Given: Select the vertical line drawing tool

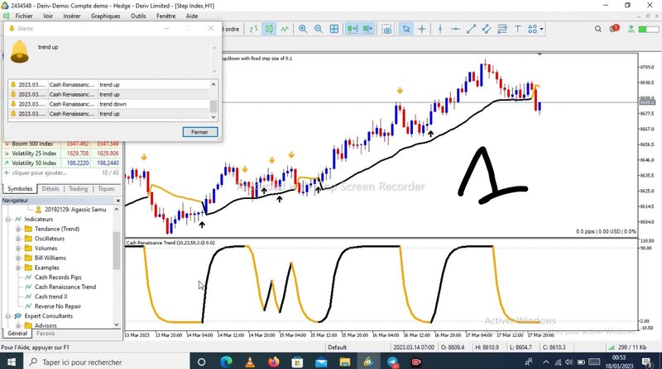Looking at the screenshot, I should (x=440, y=29).
